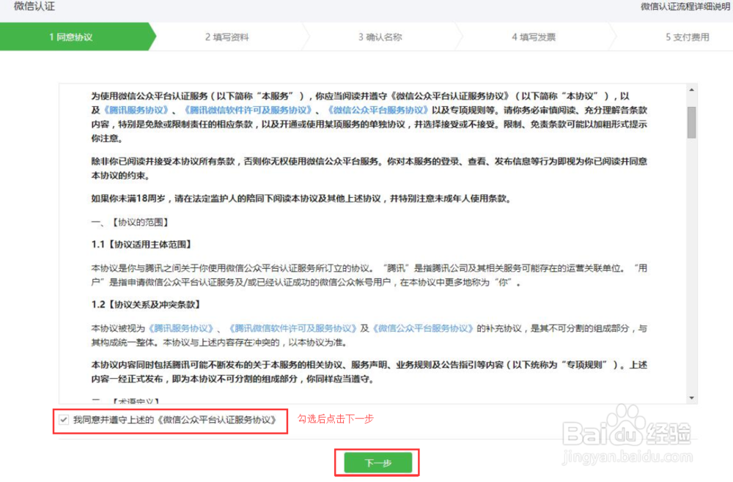Select the step tab 2 填写资料
The width and height of the screenshot is (733, 482).
pyautogui.click(x=227, y=37)
